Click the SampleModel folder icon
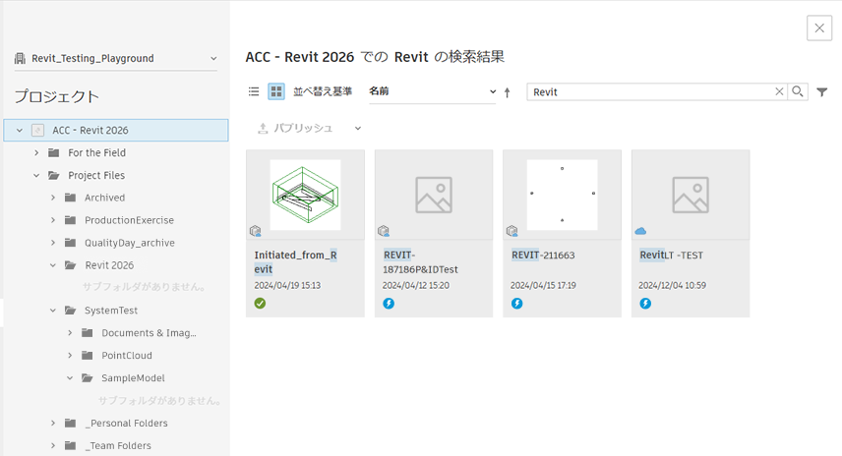 (x=87, y=378)
